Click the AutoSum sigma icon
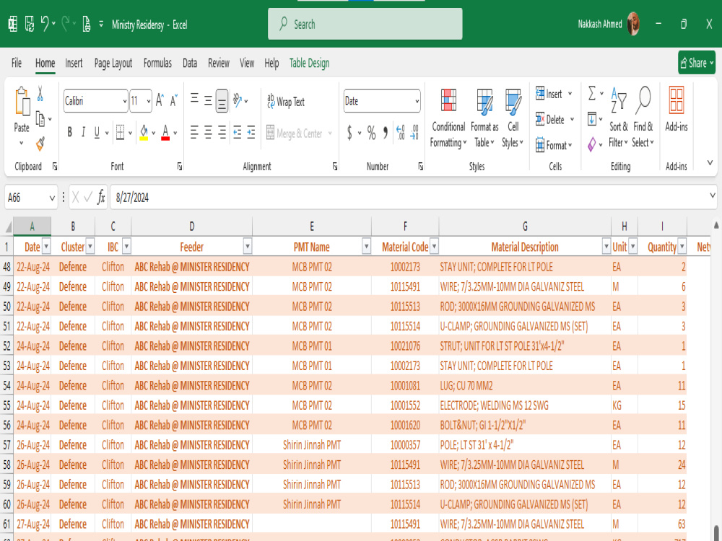This screenshot has width=722, height=541. 592,93
